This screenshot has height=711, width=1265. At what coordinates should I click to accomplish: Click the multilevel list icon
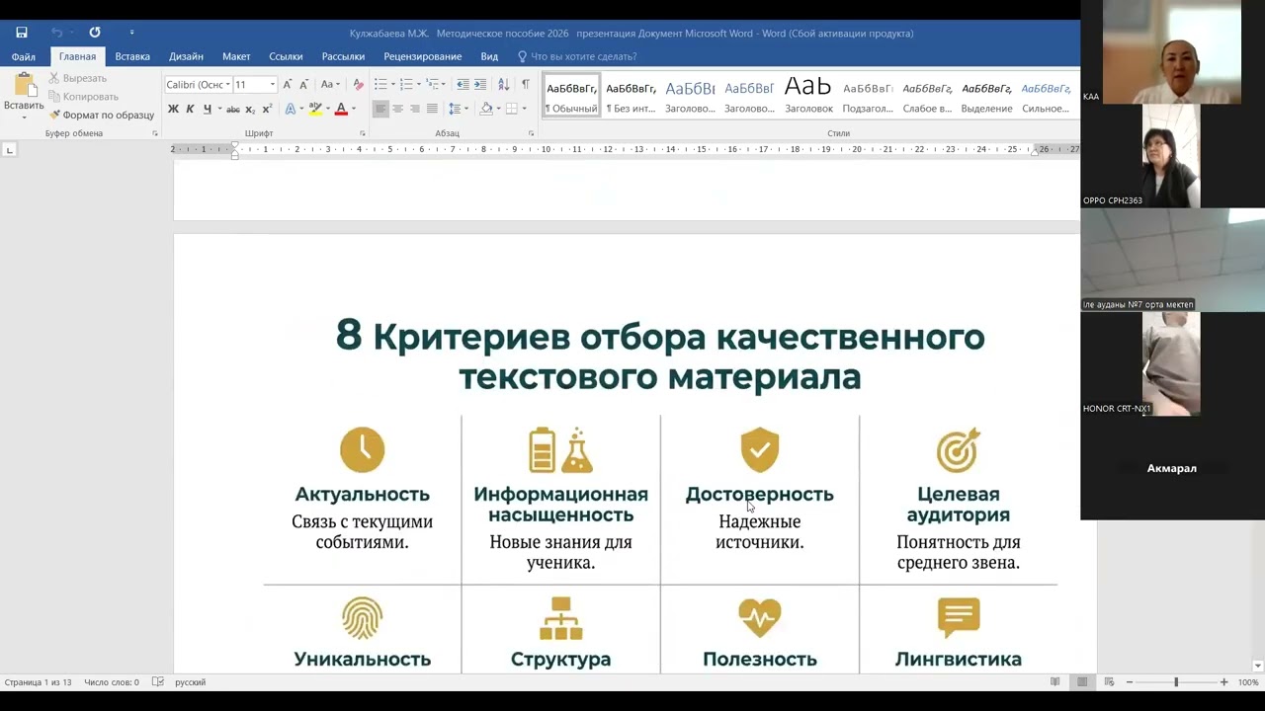point(432,85)
